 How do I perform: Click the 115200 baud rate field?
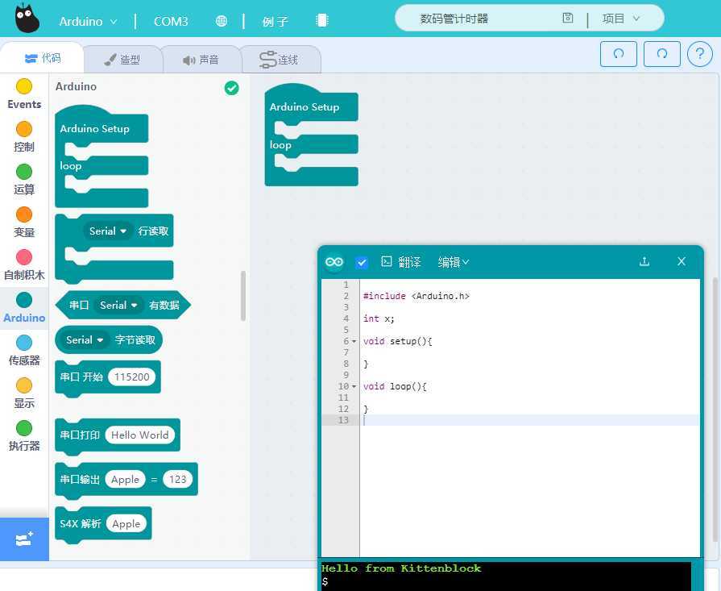coord(131,377)
